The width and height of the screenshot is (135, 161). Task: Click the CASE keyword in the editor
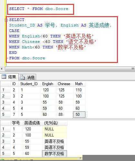coord(14,31)
